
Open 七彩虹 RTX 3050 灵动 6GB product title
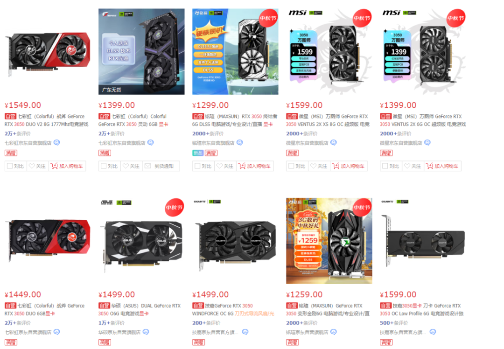133,120
